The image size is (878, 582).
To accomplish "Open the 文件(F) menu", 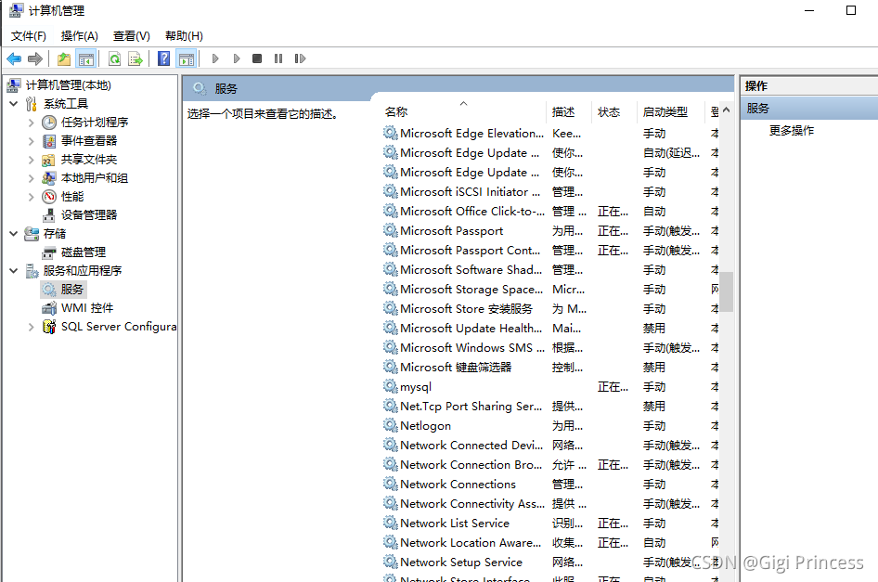I will coord(29,36).
